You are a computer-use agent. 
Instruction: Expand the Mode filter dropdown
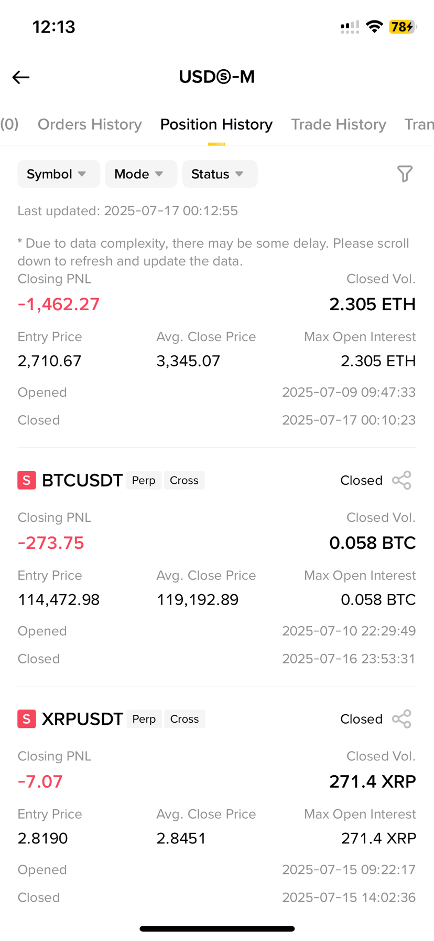click(x=141, y=174)
